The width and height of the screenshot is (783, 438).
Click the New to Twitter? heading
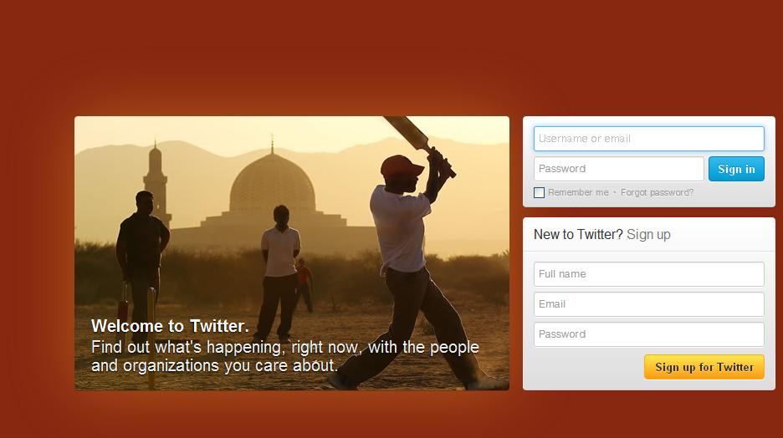click(x=578, y=235)
